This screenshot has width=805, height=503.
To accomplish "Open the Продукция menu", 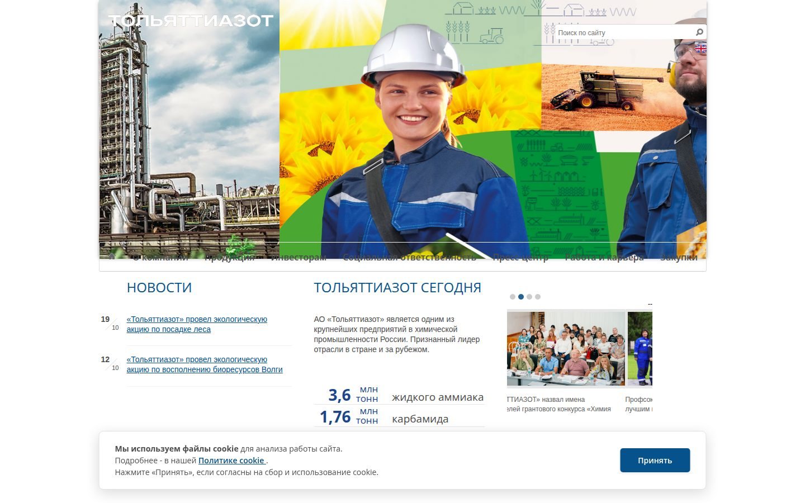I will [229, 257].
